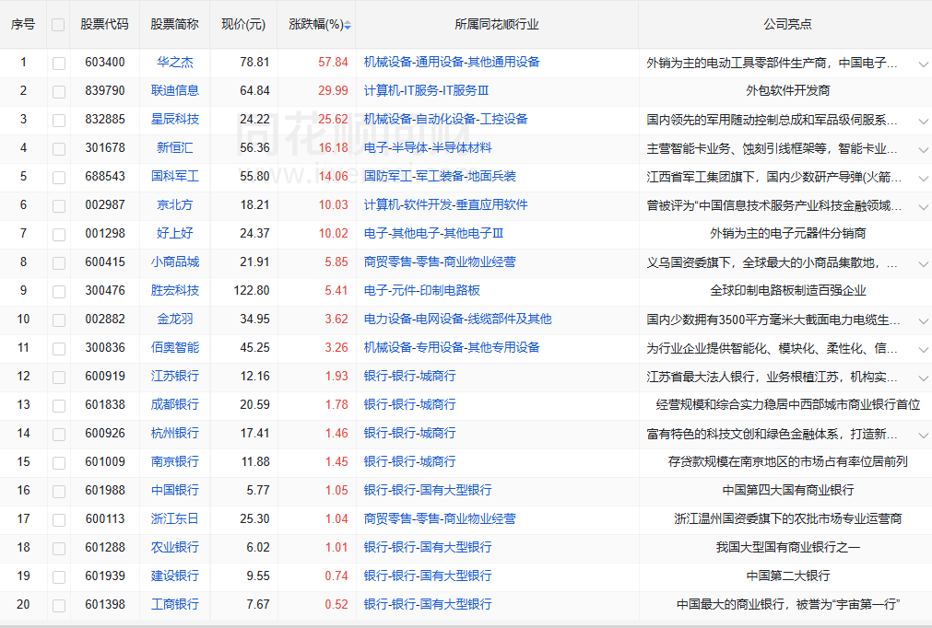
Task: Select stock code 601288
Action: pos(105,547)
